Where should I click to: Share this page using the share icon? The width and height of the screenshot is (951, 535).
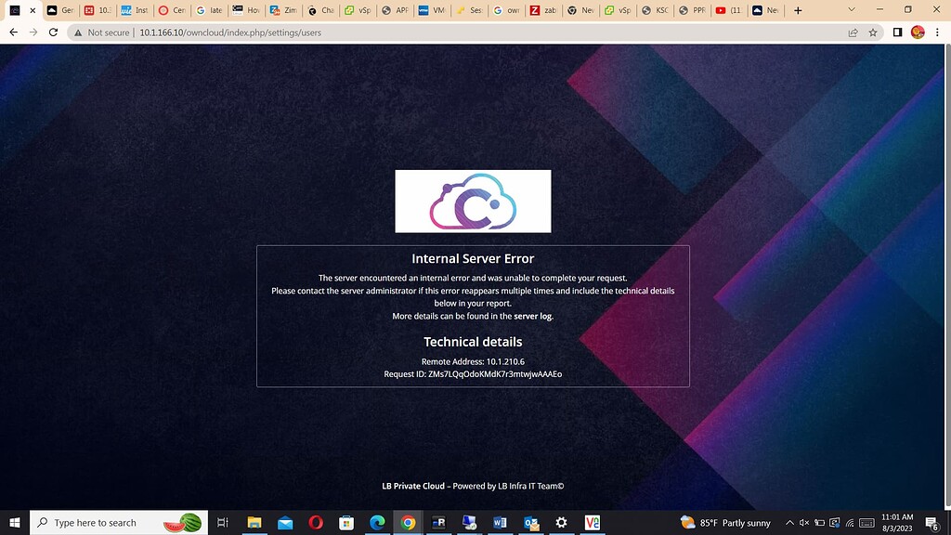point(853,33)
